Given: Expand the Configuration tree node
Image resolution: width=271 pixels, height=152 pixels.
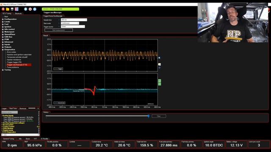Looking at the screenshot, I should pyautogui.click(x=3, y=19).
